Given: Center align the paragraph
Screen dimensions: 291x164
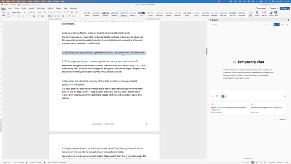Looking at the screenshot, I should pos(52,16).
